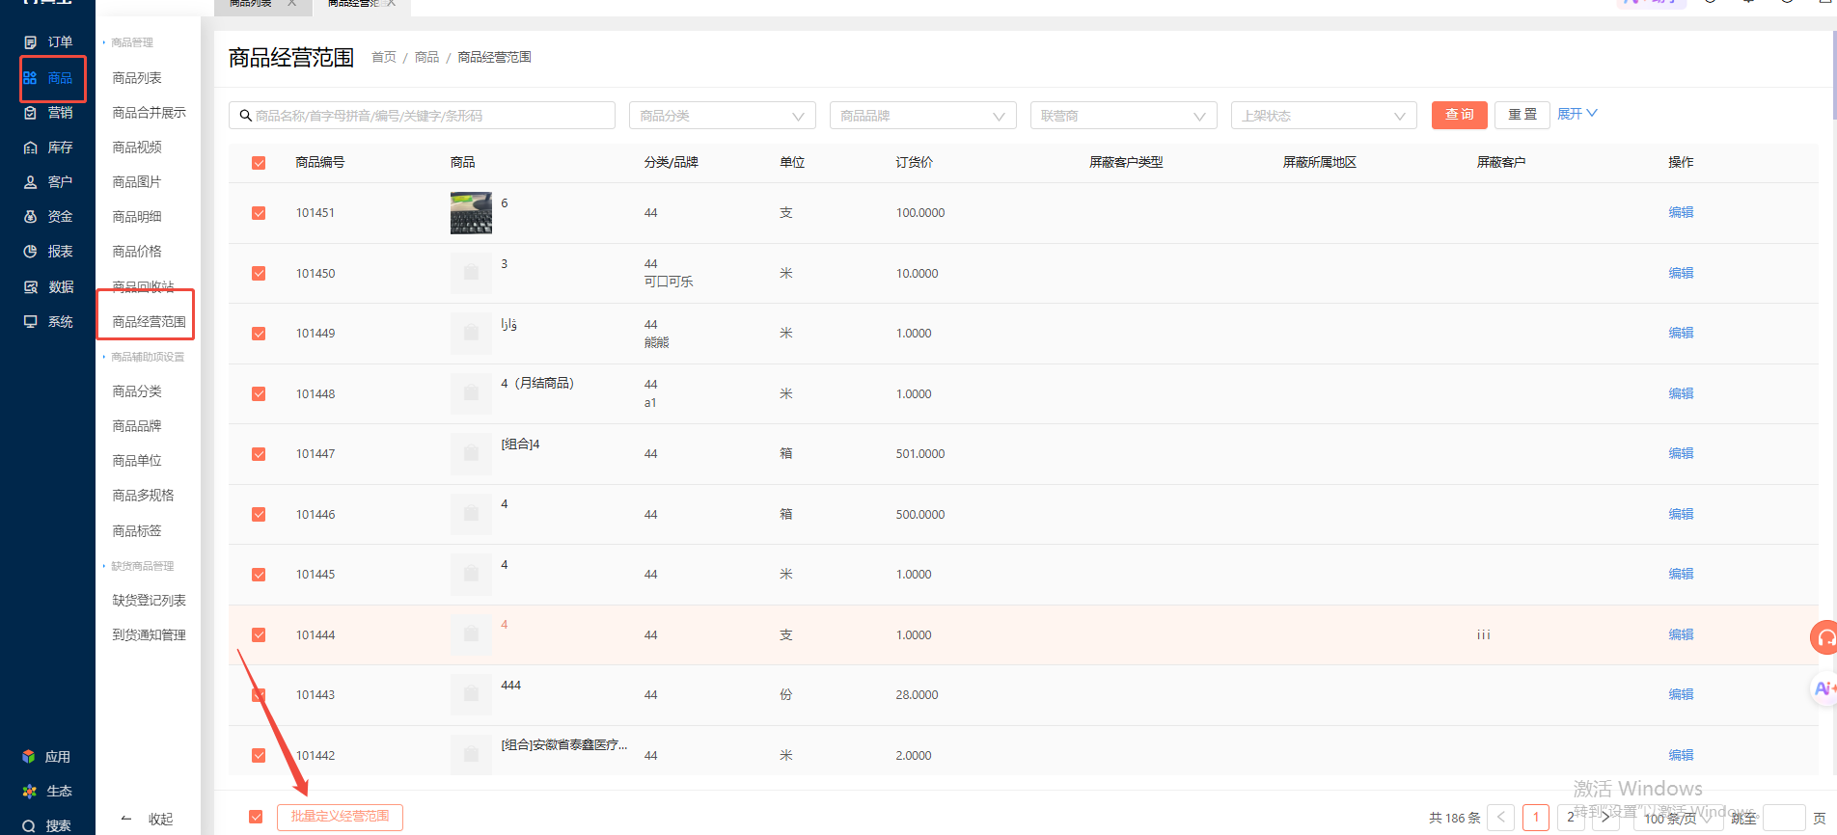The height and width of the screenshot is (835, 1837).
Task: Open the 应用 section at the sidebar bottom
Action: (x=46, y=757)
